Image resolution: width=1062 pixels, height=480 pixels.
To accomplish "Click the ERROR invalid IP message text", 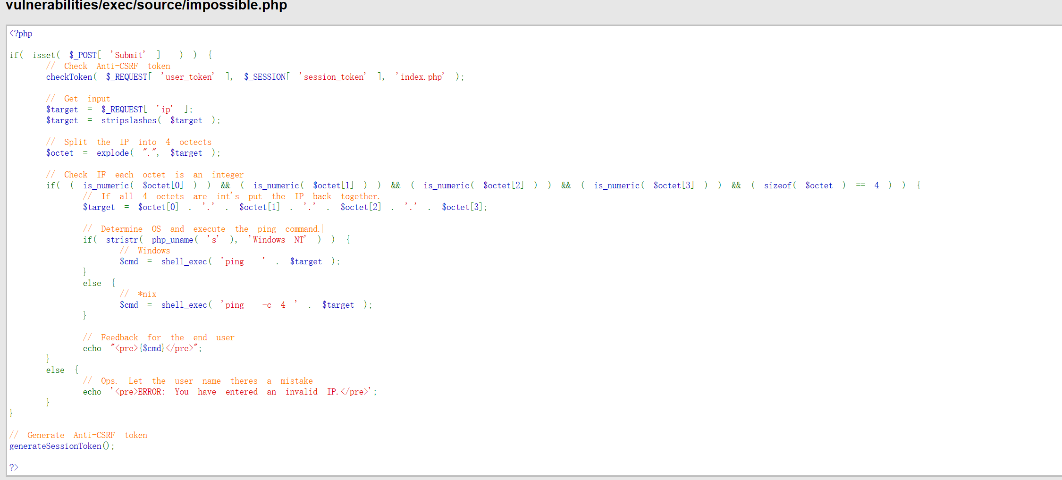I will coord(243,392).
